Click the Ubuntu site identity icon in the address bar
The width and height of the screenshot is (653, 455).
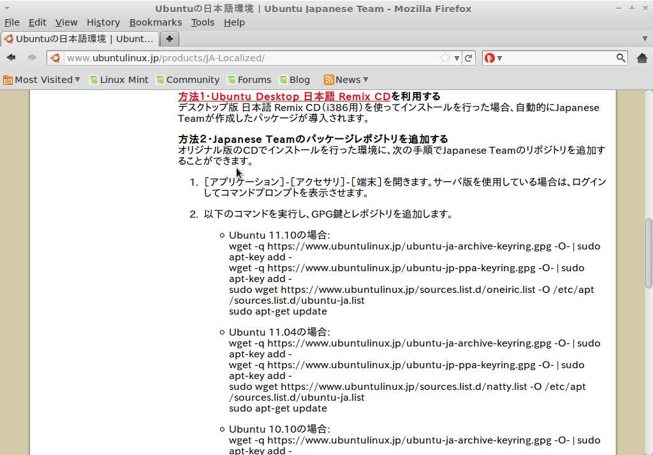pyautogui.click(x=55, y=58)
